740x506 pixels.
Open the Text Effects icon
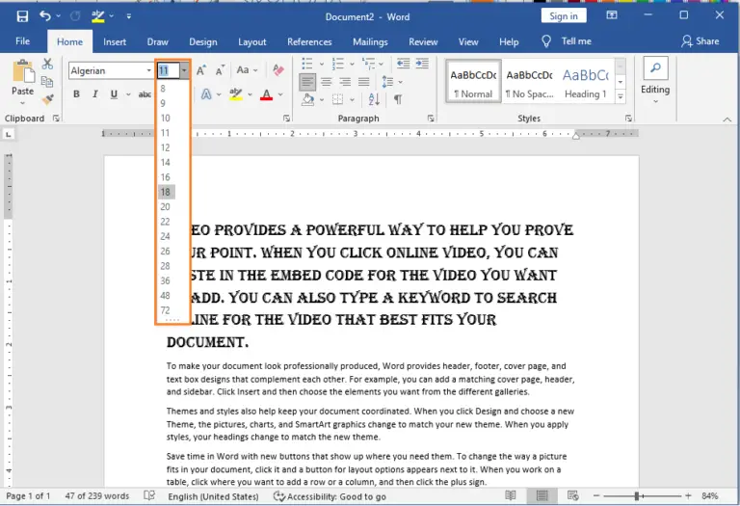(206, 94)
